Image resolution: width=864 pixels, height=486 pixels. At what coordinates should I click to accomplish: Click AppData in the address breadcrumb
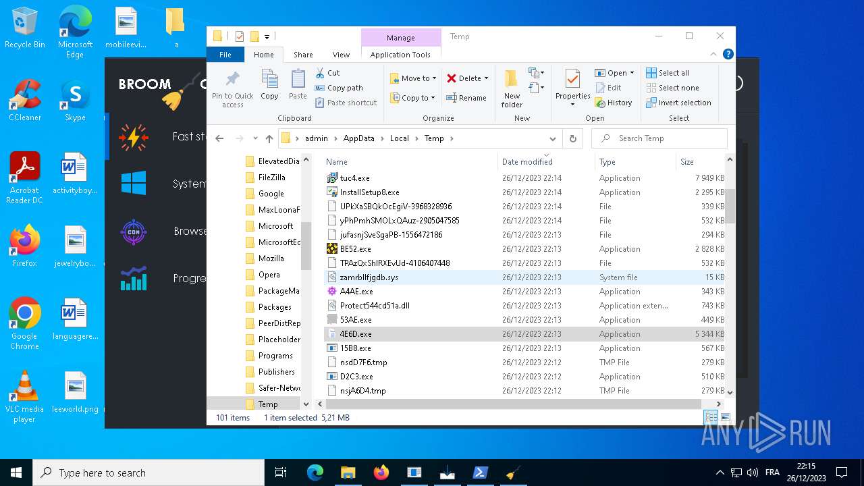(358, 138)
